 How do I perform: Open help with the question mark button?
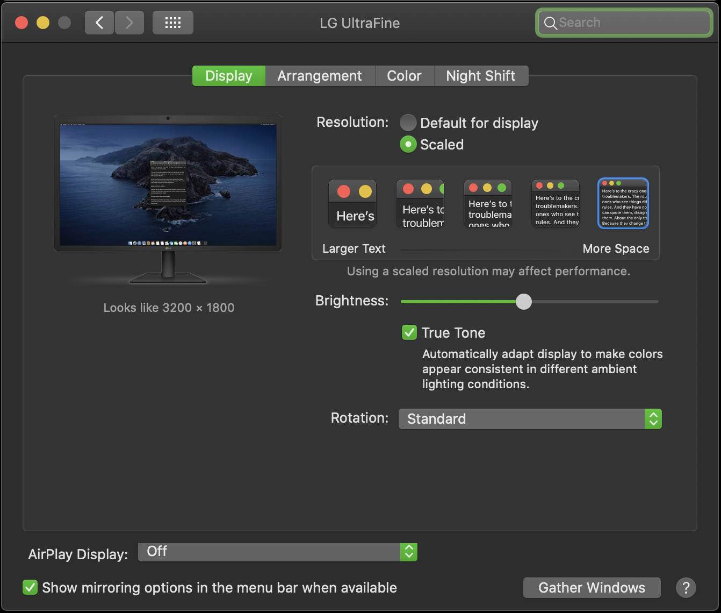click(x=686, y=588)
